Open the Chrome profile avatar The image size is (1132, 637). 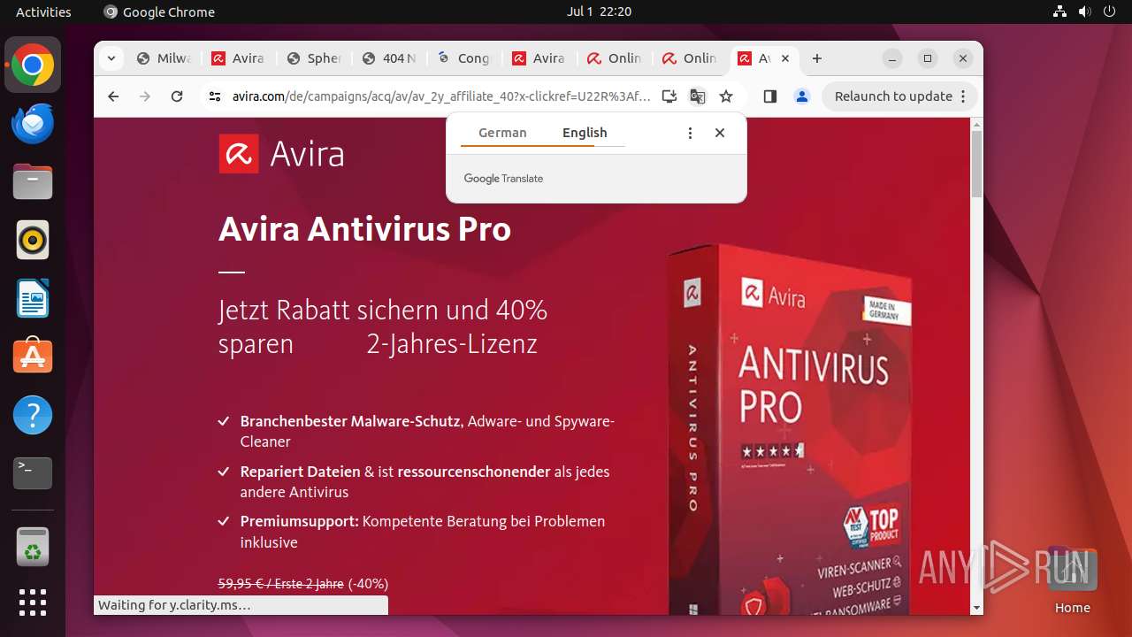point(802,96)
